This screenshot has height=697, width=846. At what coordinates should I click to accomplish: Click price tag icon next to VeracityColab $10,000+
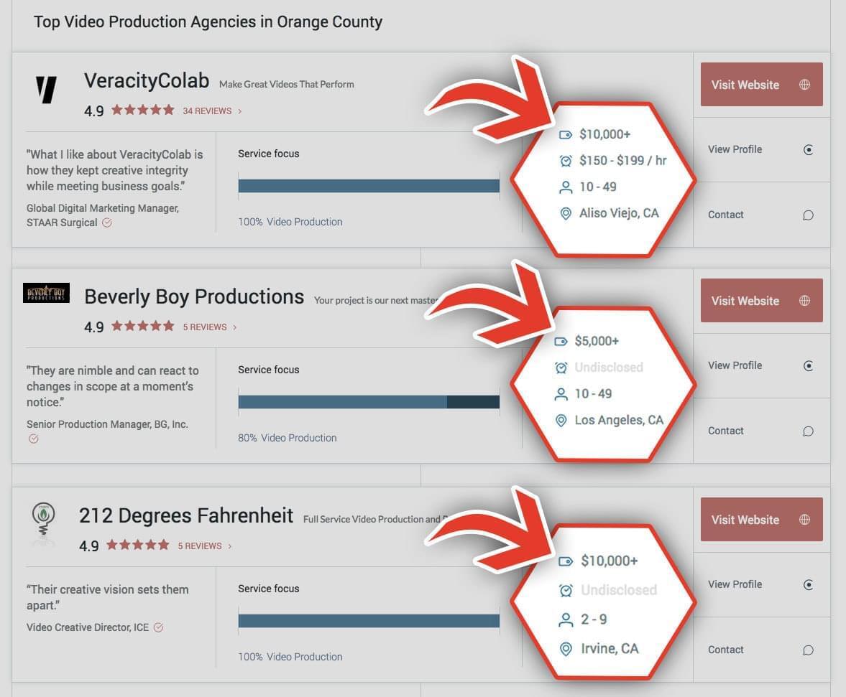[566, 135]
